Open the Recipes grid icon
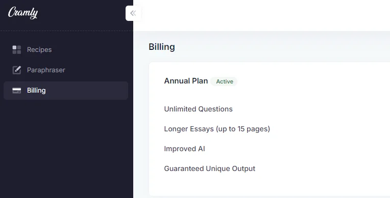Screen dimensions: 390x198 [17, 49]
